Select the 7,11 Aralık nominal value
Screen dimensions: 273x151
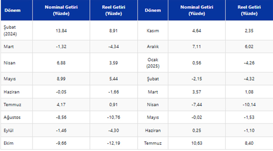(x=197, y=47)
